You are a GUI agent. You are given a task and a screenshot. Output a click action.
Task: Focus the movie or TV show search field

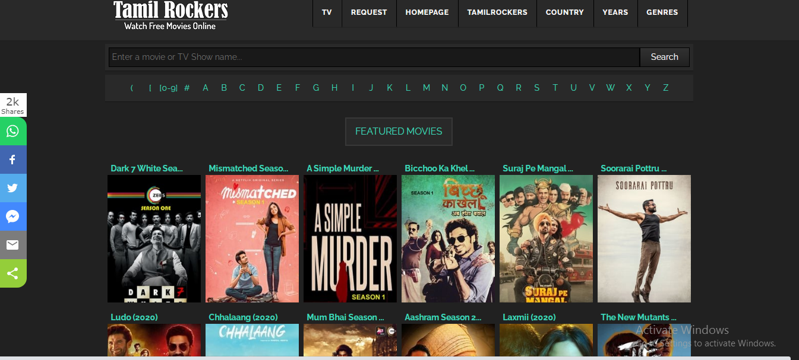coord(374,57)
